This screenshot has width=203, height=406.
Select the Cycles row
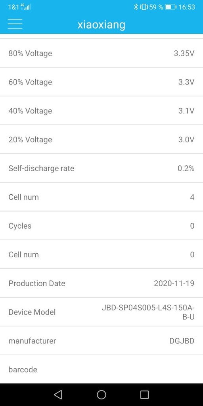coord(101,226)
